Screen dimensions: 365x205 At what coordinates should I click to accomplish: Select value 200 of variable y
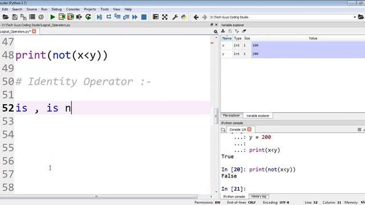coord(308,54)
